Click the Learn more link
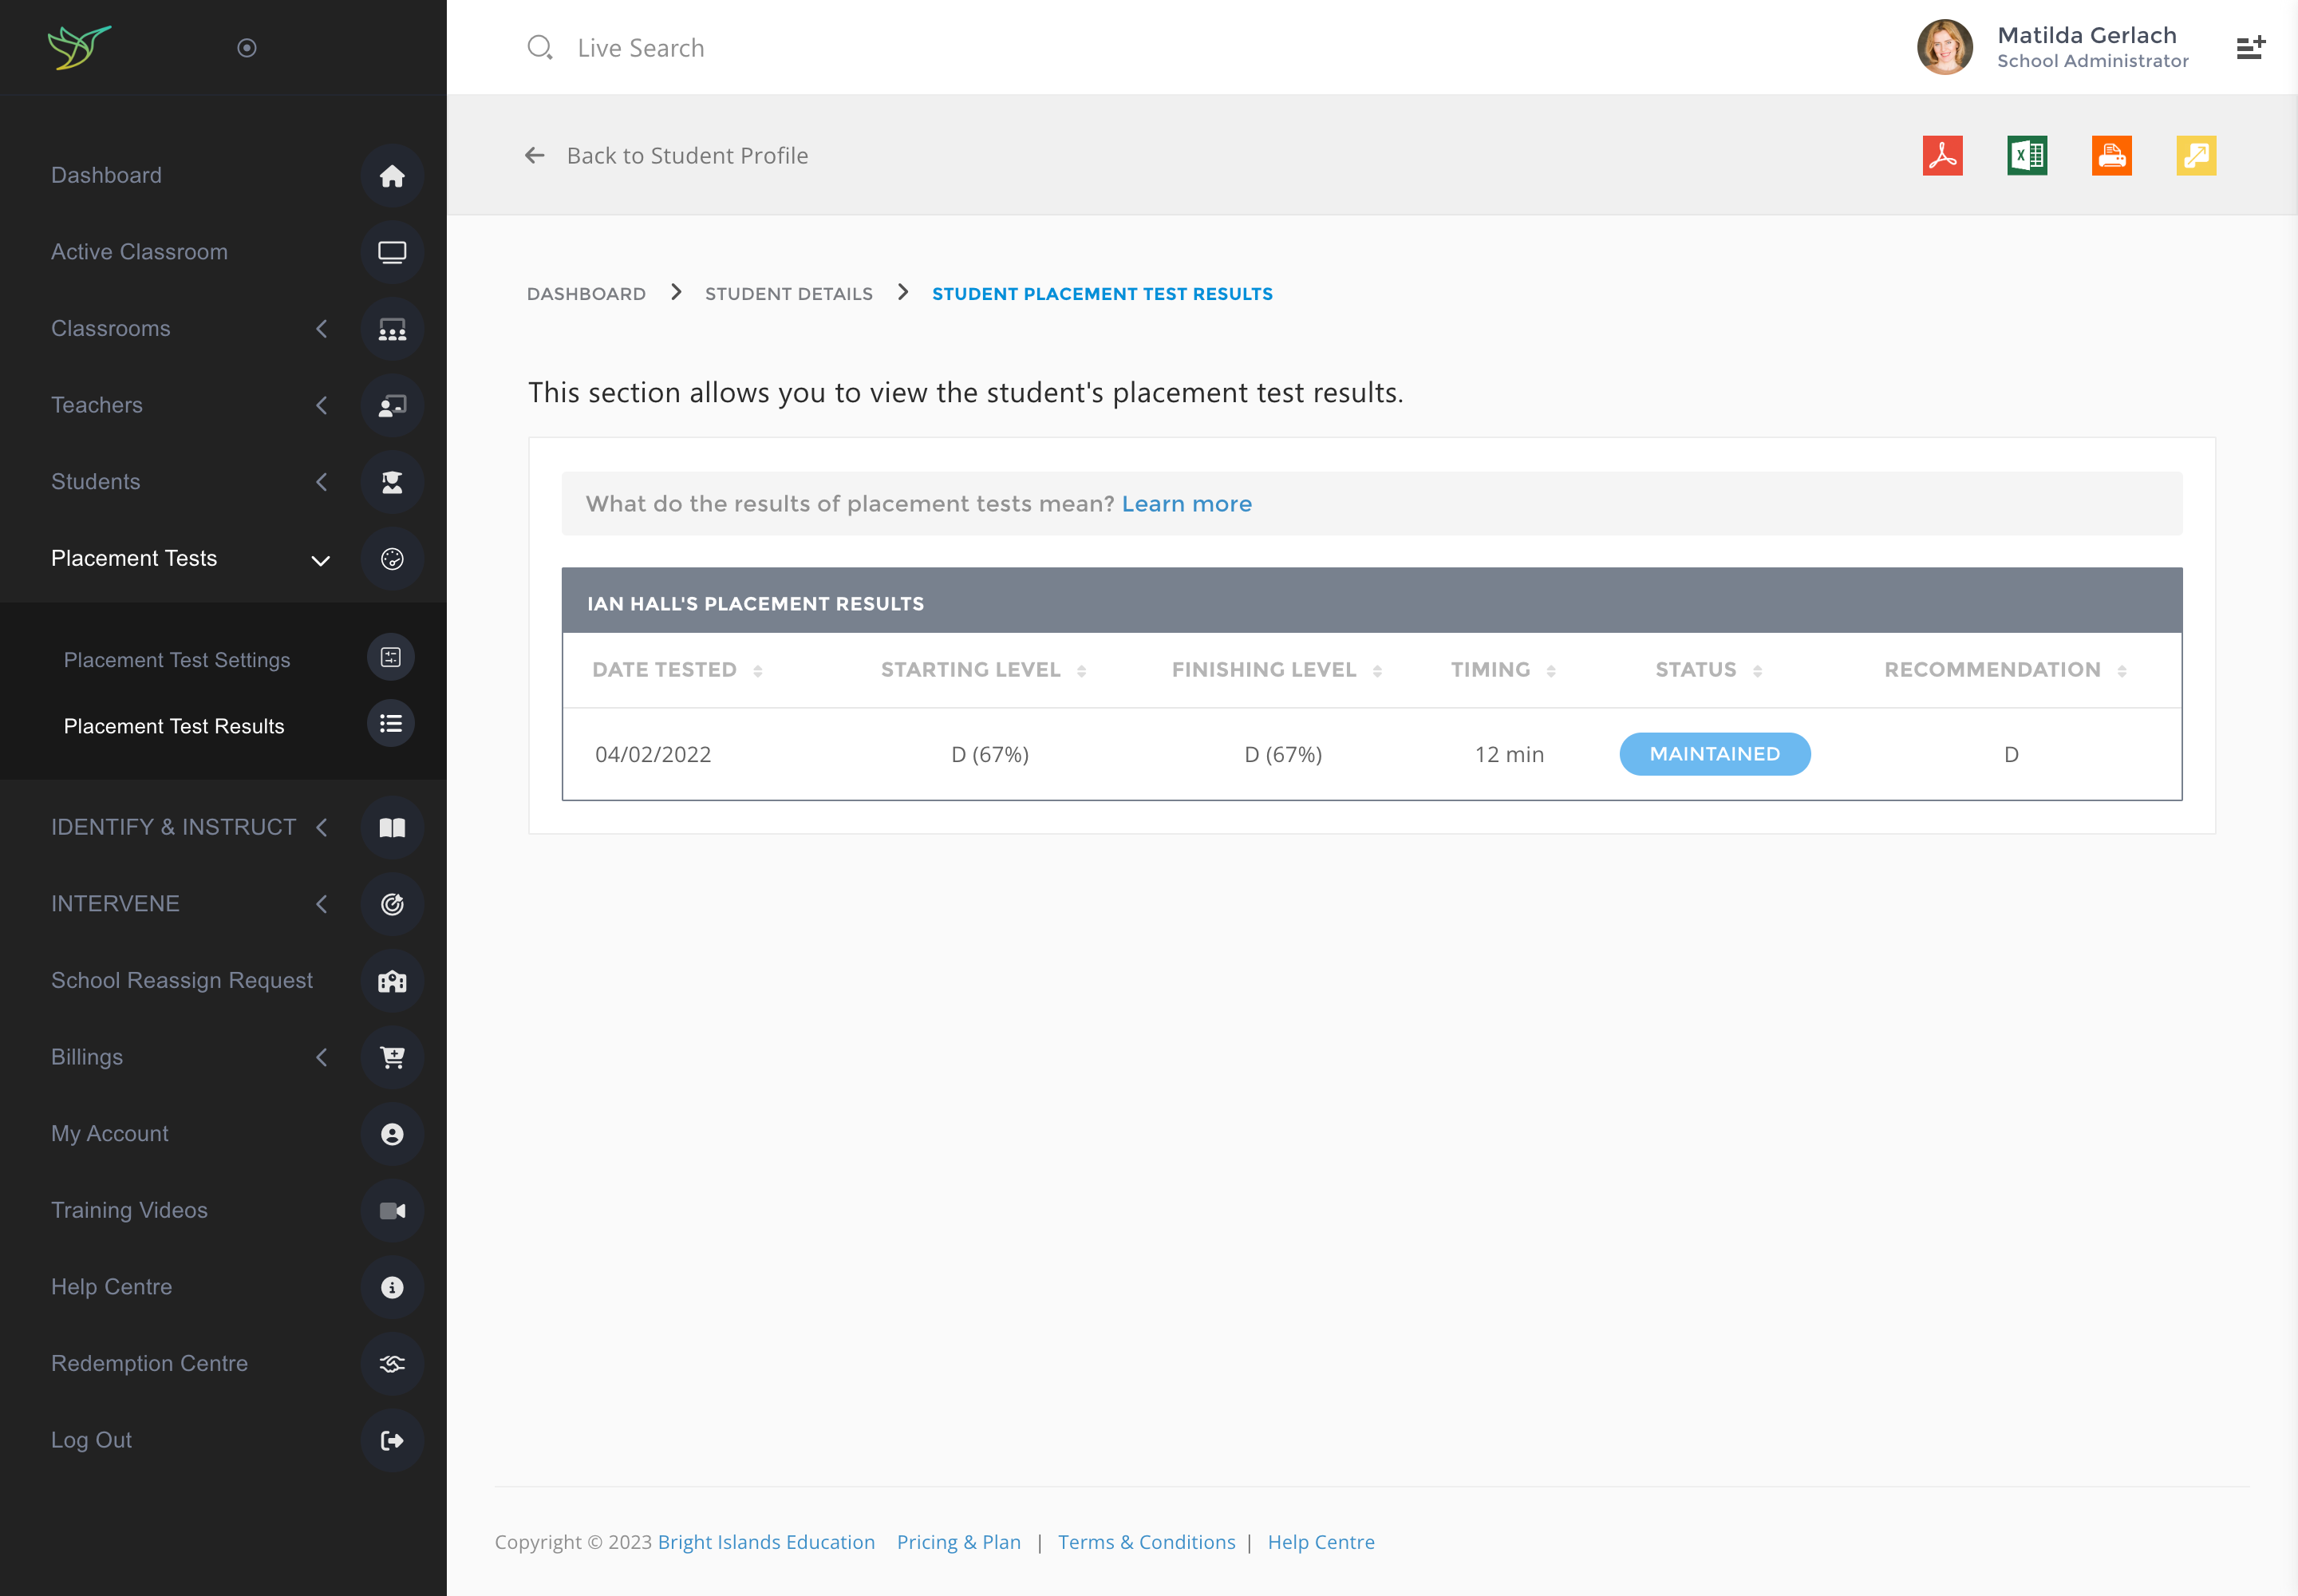Viewport: 2298px width, 1596px height. [1186, 504]
